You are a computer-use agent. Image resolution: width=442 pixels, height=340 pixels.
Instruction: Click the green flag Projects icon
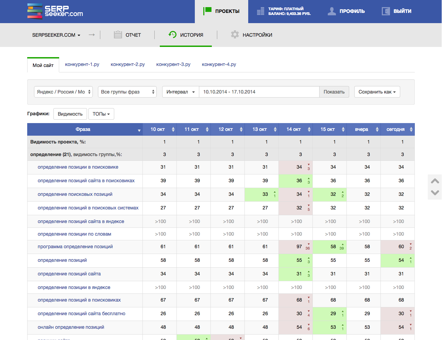click(x=207, y=11)
